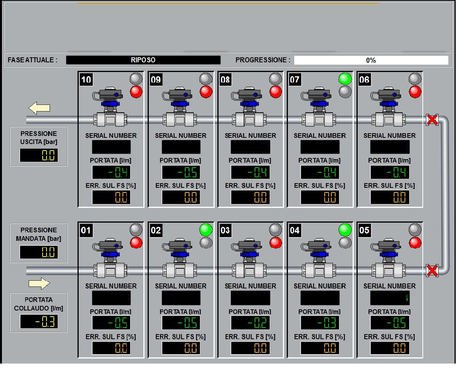Image resolution: width=465 pixels, height=374 pixels.
Task: Click the green status lamp of station 07
Action: coord(345,79)
